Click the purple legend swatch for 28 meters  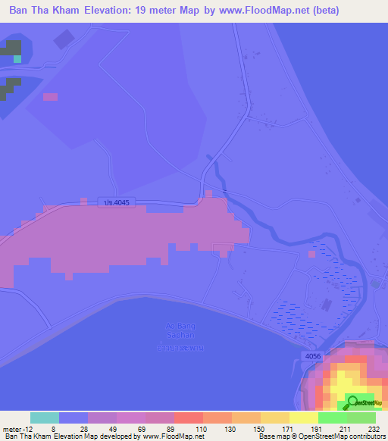click(x=102, y=418)
